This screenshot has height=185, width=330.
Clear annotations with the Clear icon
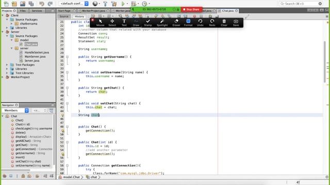(x=224, y=23)
